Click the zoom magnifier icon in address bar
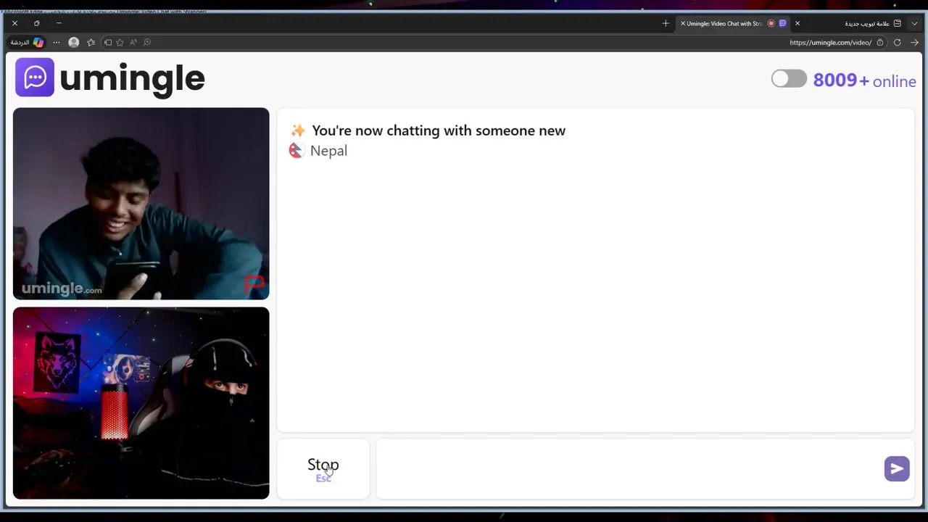Viewport: 928px width, 522px height. click(147, 42)
